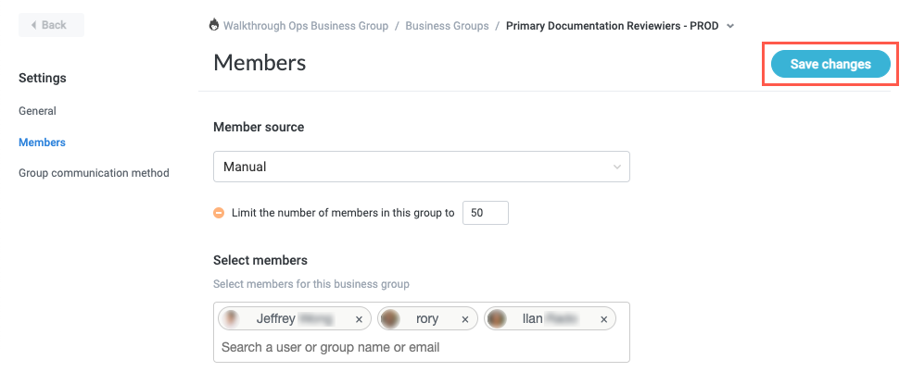Expand the Primary Documentation Reviewers breadcrumb chevron
The image size is (912, 372).
tap(730, 26)
